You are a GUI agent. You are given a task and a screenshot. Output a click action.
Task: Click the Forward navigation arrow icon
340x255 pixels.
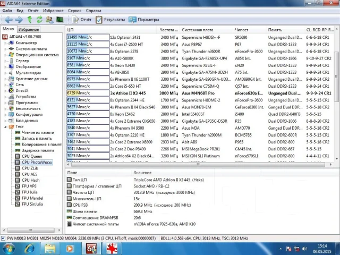click(x=19, y=20)
